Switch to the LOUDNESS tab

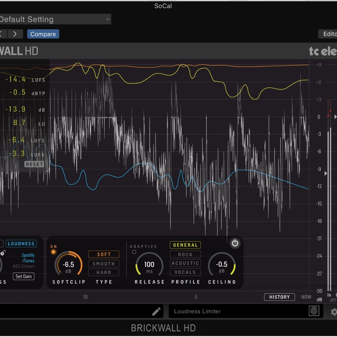tap(21, 244)
